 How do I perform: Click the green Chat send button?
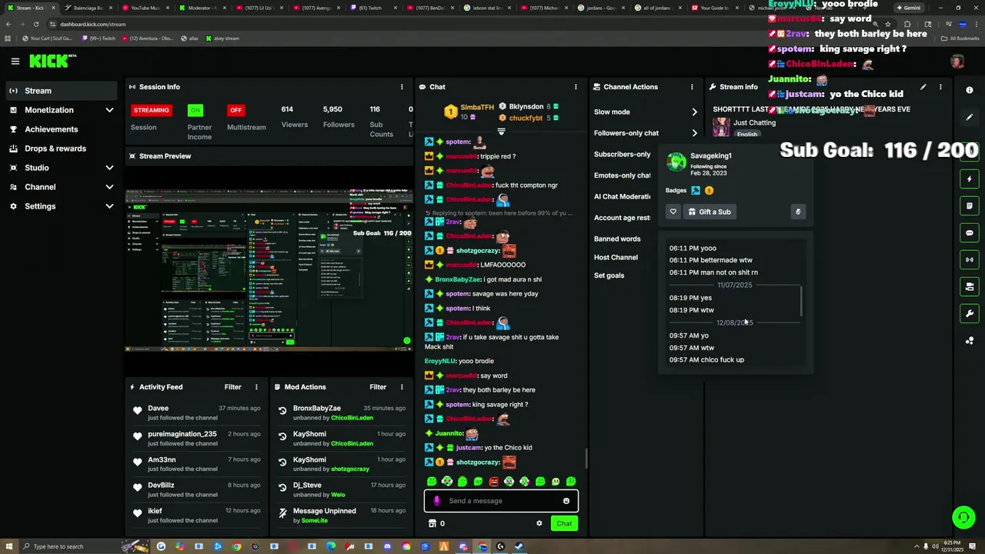tap(564, 523)
